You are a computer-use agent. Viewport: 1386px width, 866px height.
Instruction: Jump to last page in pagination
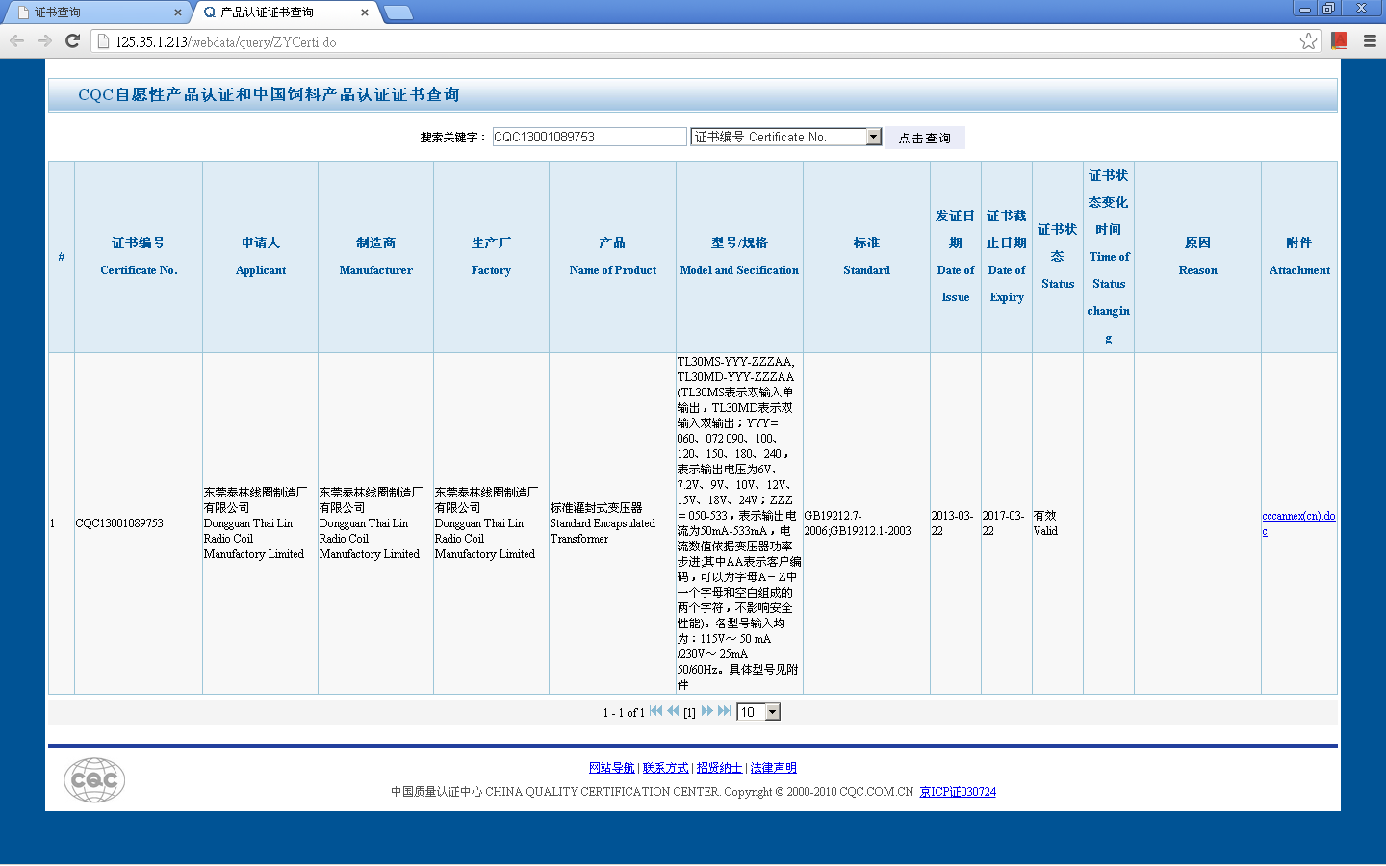point(725,711)
